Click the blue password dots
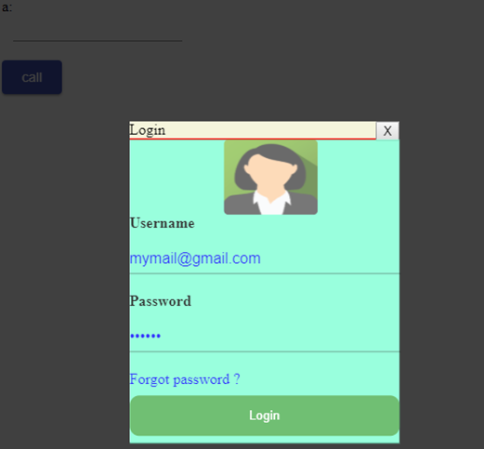484x449 pixels. 145,336
